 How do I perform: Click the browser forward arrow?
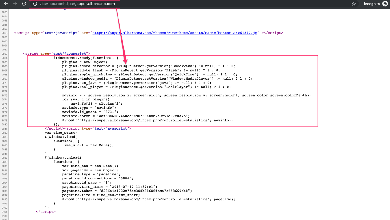pos(15,4)
